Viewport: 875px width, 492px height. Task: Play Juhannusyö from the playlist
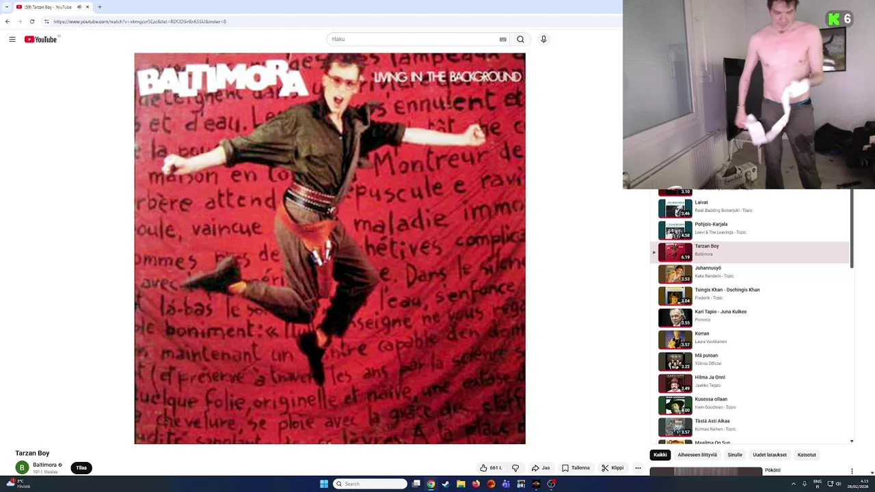749,273
